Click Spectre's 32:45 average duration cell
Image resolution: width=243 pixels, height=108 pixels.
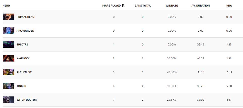pos(201,44)
